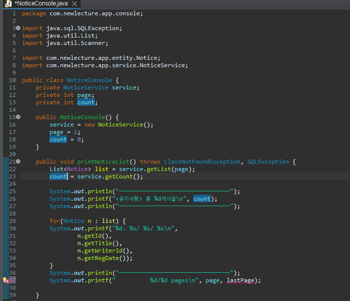The height and width of the screenshot is (301, 350).
Task: Click n.getId() on line 31
Action: coord(93,236)
